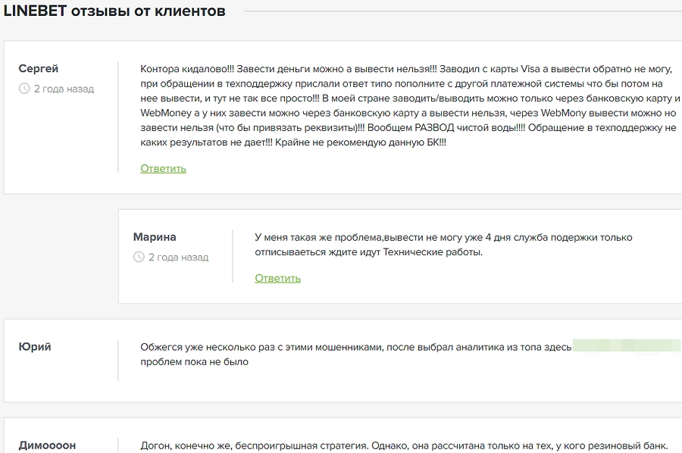
Task: Click the 2 года назад timestamp under Марина
Action: (178, 257)
